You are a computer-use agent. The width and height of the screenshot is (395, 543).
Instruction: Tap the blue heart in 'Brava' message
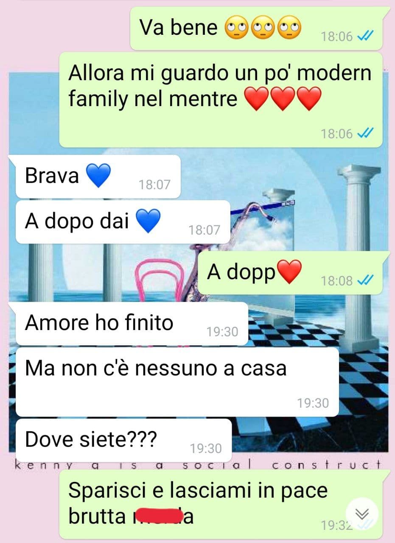pyautogui.click(x=98, y=176)
